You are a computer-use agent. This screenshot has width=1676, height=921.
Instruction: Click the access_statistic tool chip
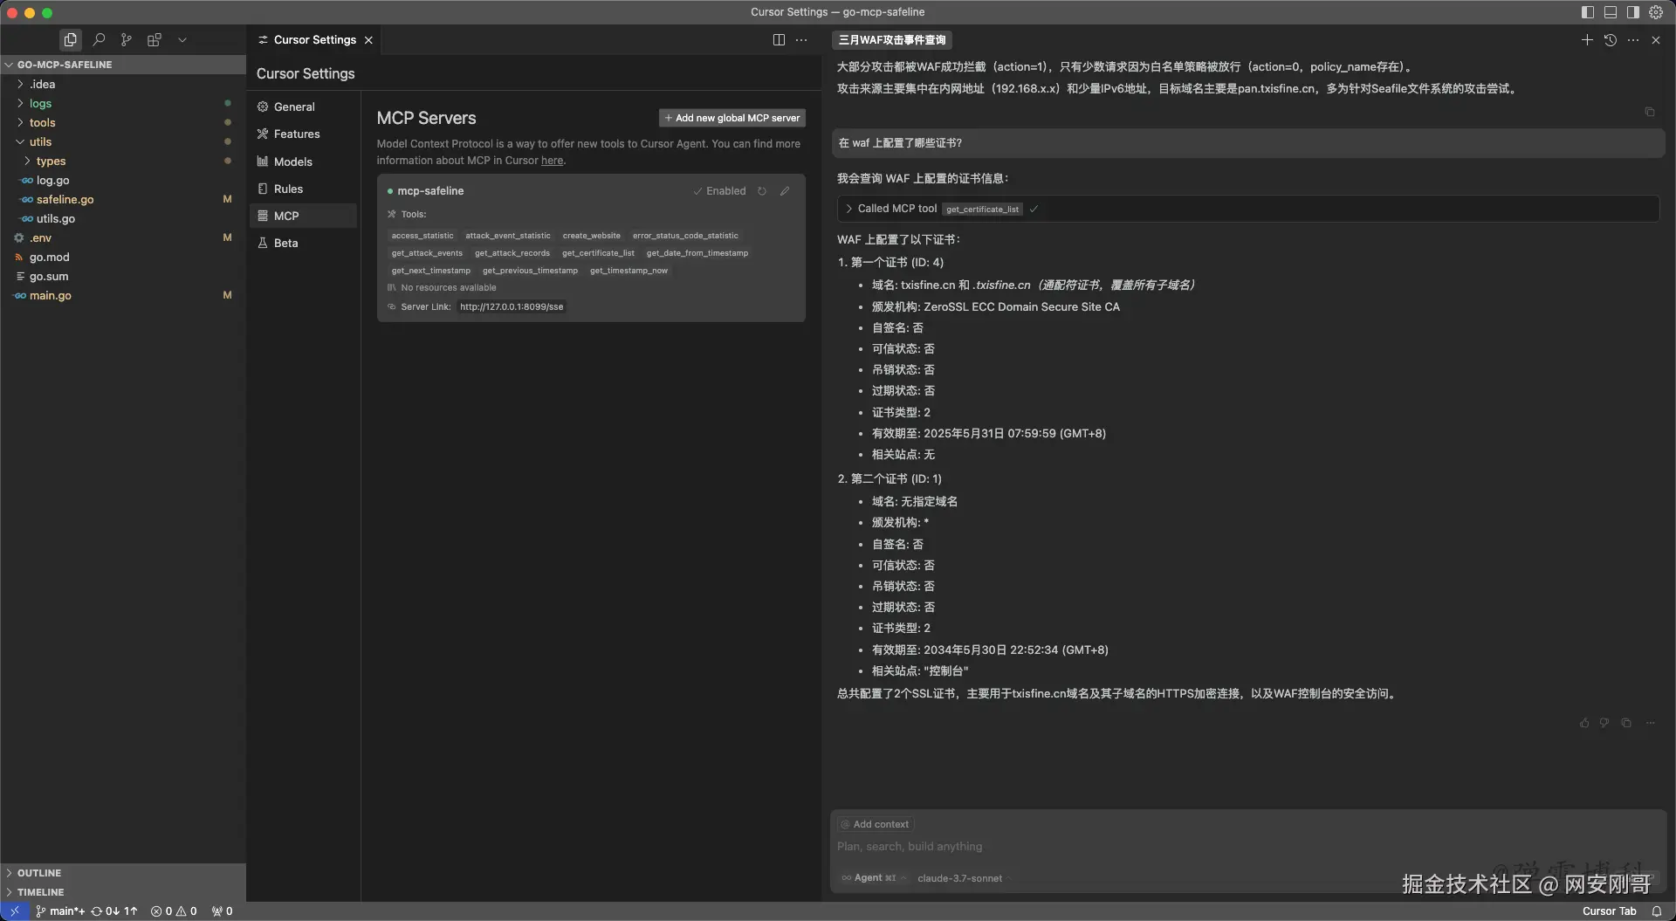(x=422, y=236)
